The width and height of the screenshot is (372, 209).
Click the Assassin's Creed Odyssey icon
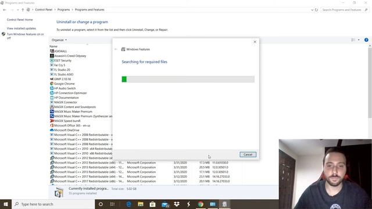(x=52, y=56)
